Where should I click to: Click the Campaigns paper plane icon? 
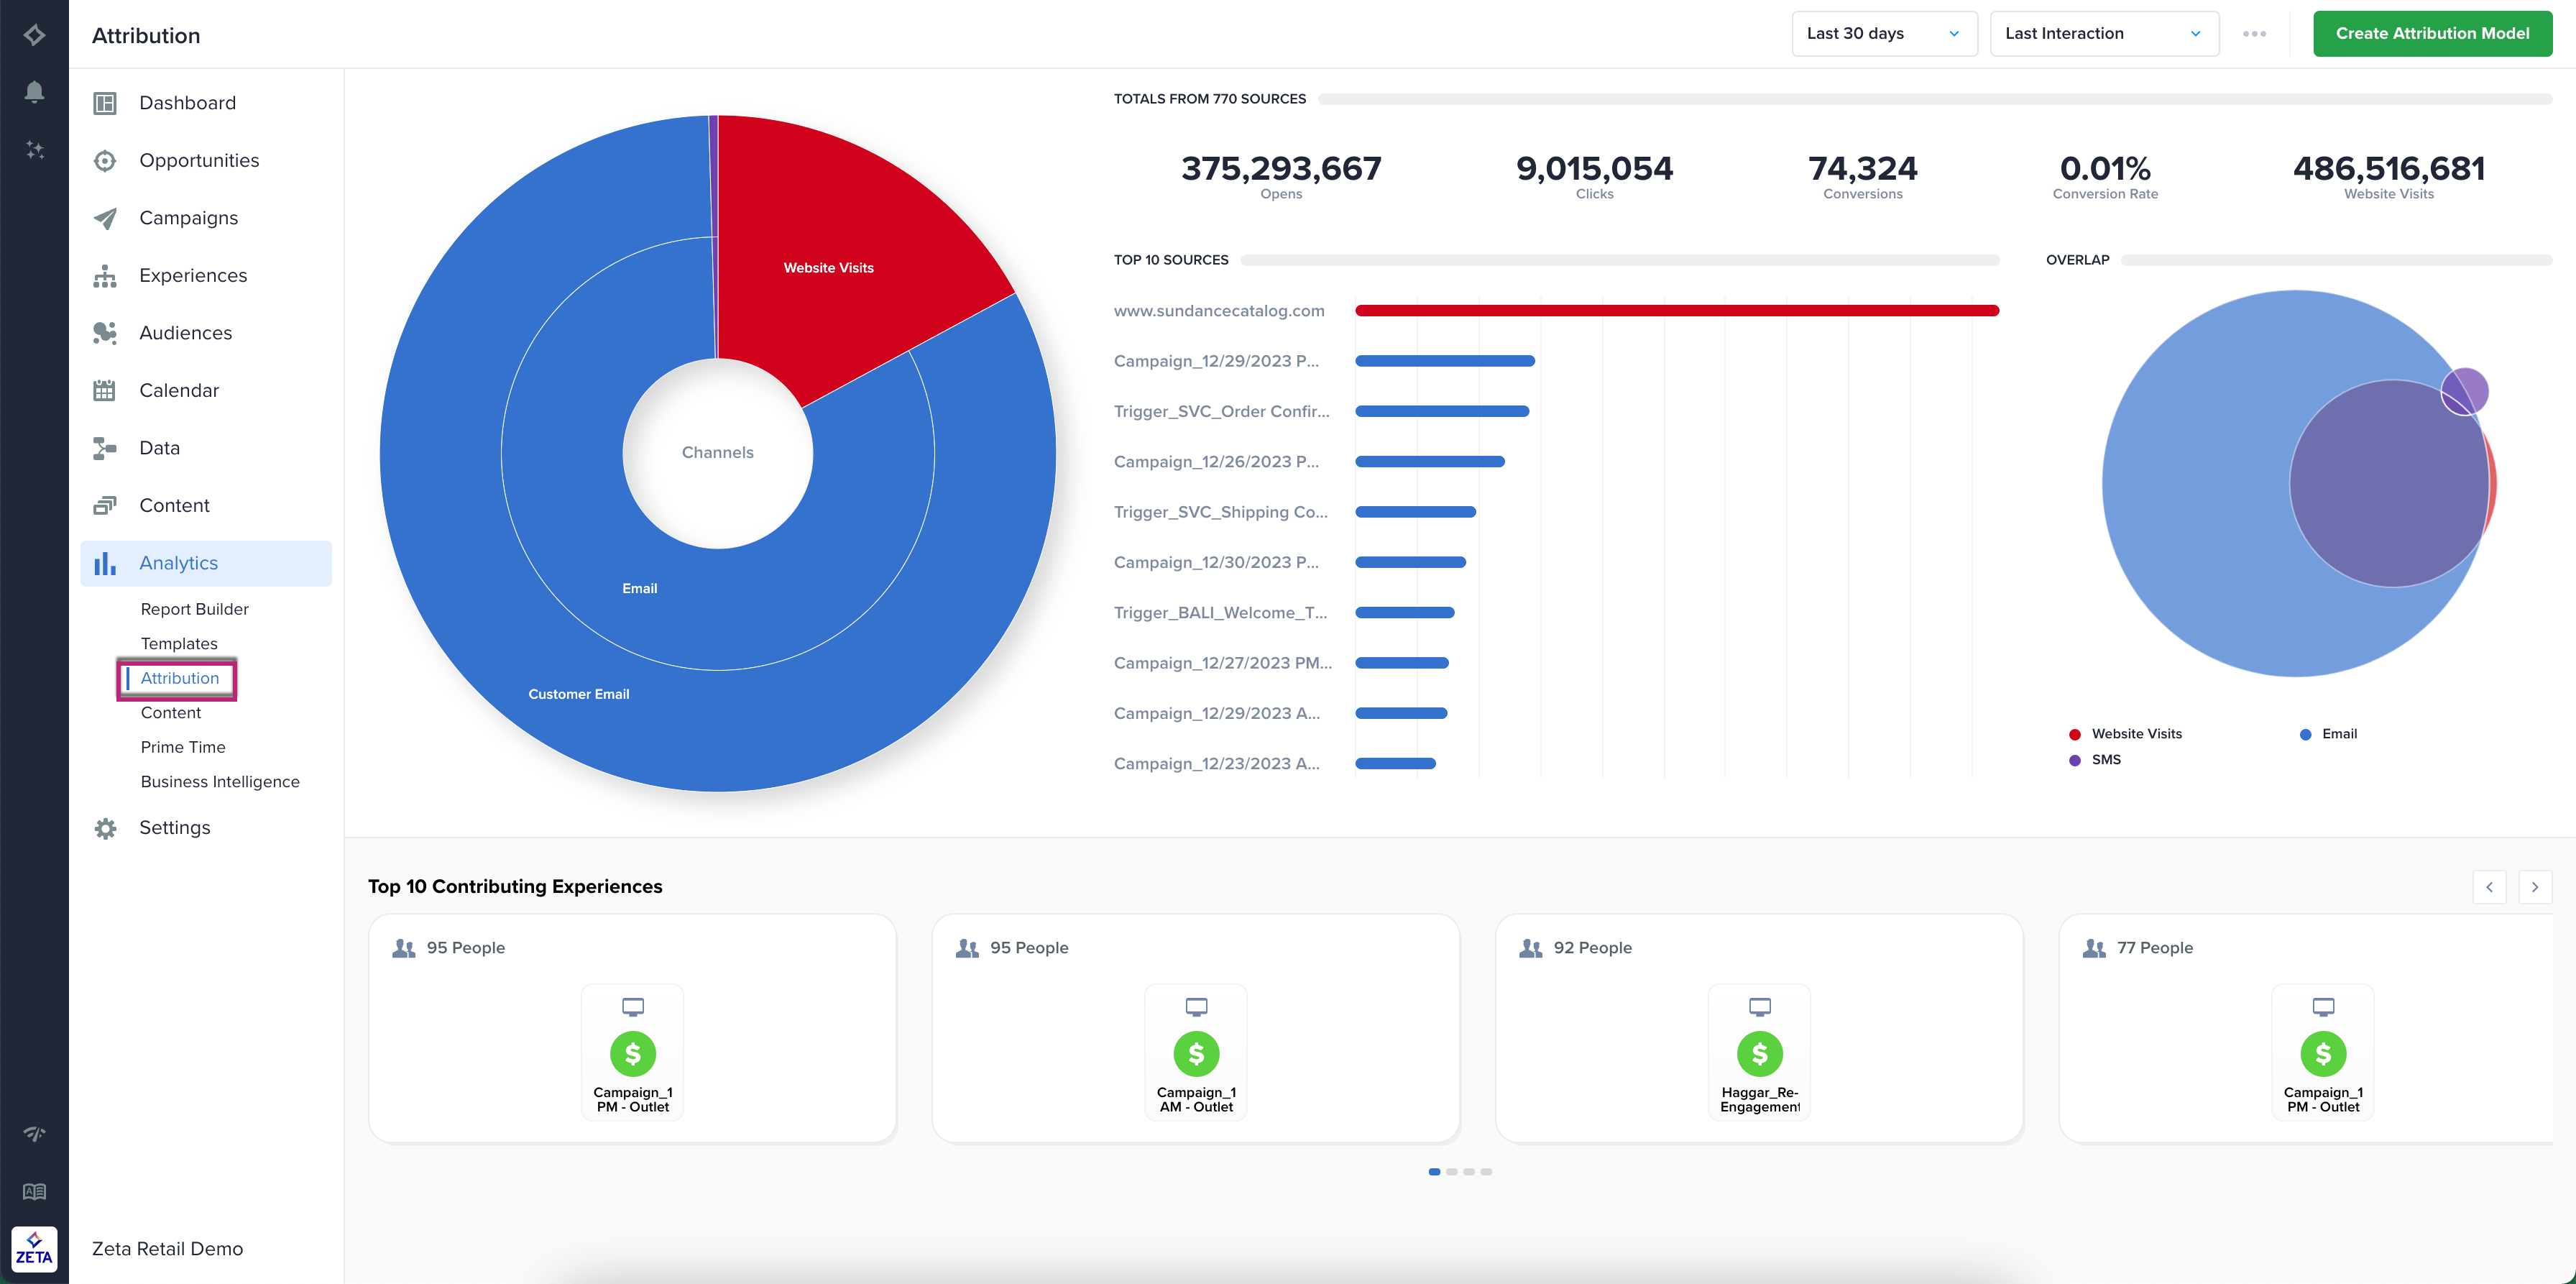click(x=105, y=218)
